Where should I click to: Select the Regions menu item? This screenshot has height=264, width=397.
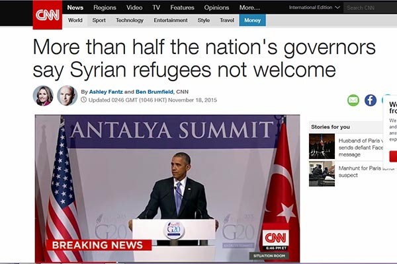point(105,7)
